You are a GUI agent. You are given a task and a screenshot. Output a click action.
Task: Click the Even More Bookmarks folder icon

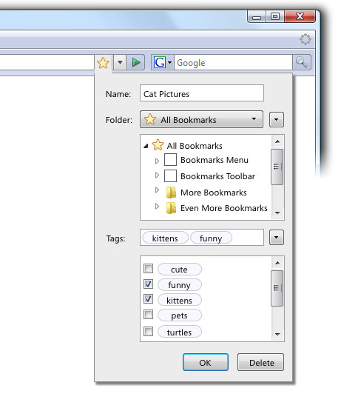point(171,208)
